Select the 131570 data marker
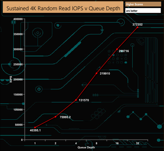Screen dimensions: 164x151 [x=76, y=100]
